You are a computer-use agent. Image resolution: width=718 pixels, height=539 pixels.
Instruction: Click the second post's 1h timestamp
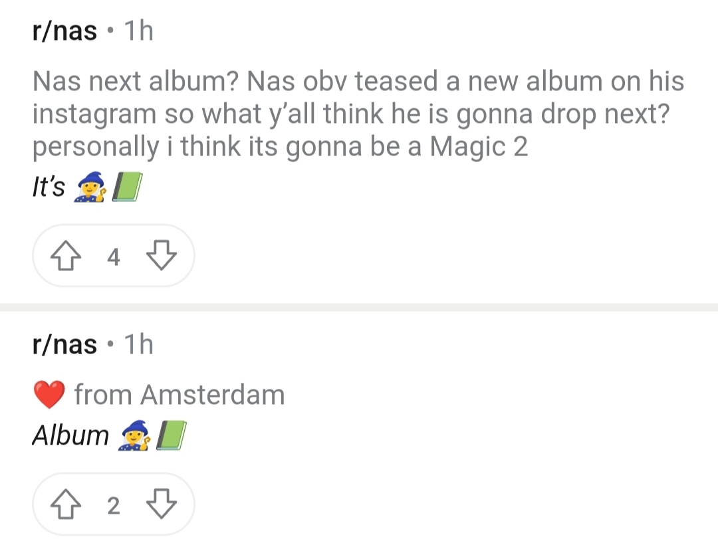138,345
